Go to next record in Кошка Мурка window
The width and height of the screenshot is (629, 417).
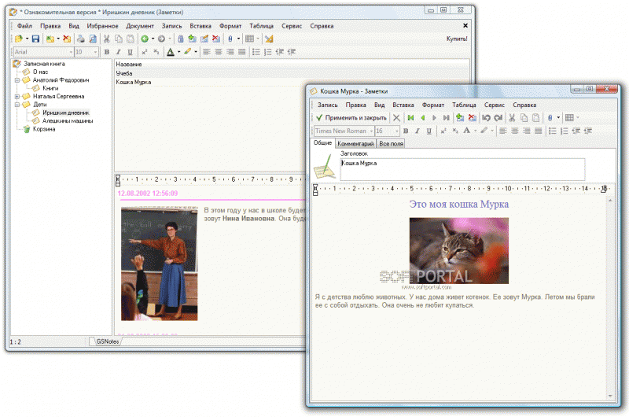(x=434, y=117)
